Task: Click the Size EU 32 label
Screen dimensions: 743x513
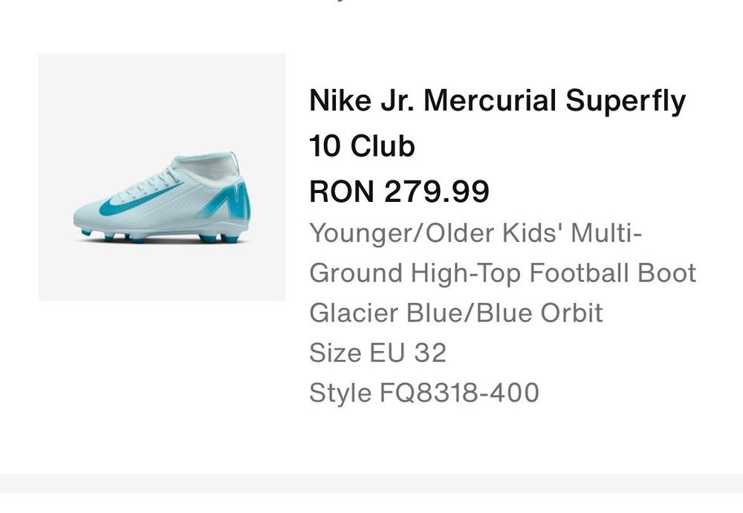Action: [x=377, y=353]
